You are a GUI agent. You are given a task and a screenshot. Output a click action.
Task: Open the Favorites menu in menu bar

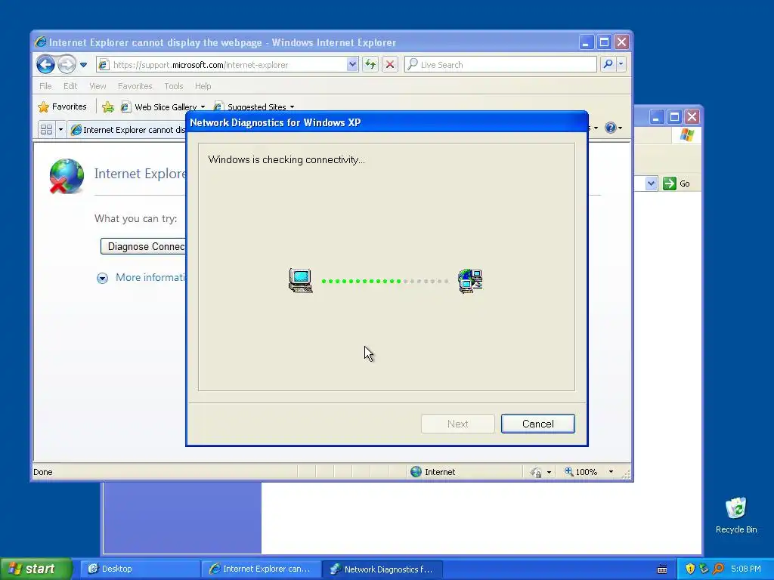tap(135, 86)
